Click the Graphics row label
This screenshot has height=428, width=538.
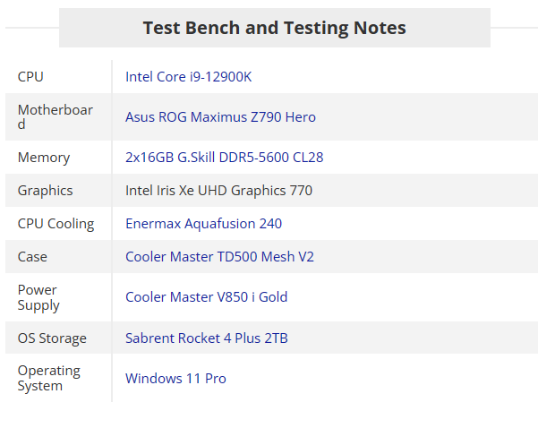tap(45, 191)
